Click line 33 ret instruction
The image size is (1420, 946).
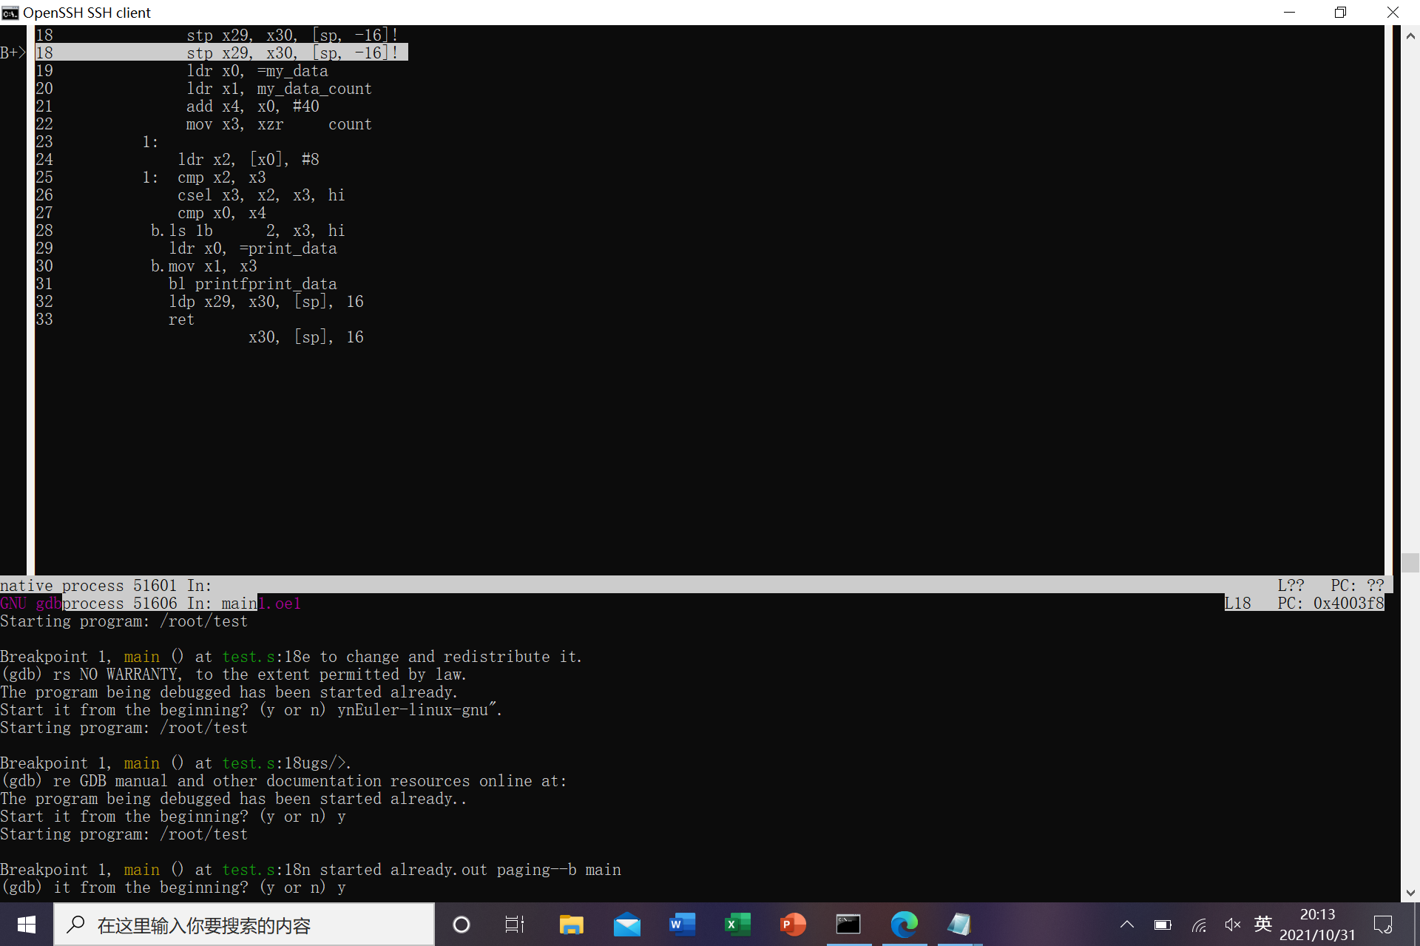[181, 320]
